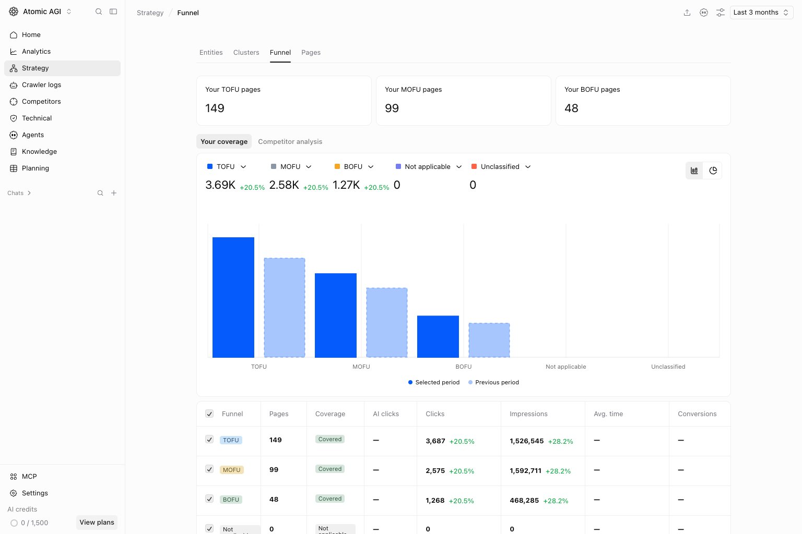Uncheck the MOFU row checkbox

pyautogui.click(x=209, y=469)
